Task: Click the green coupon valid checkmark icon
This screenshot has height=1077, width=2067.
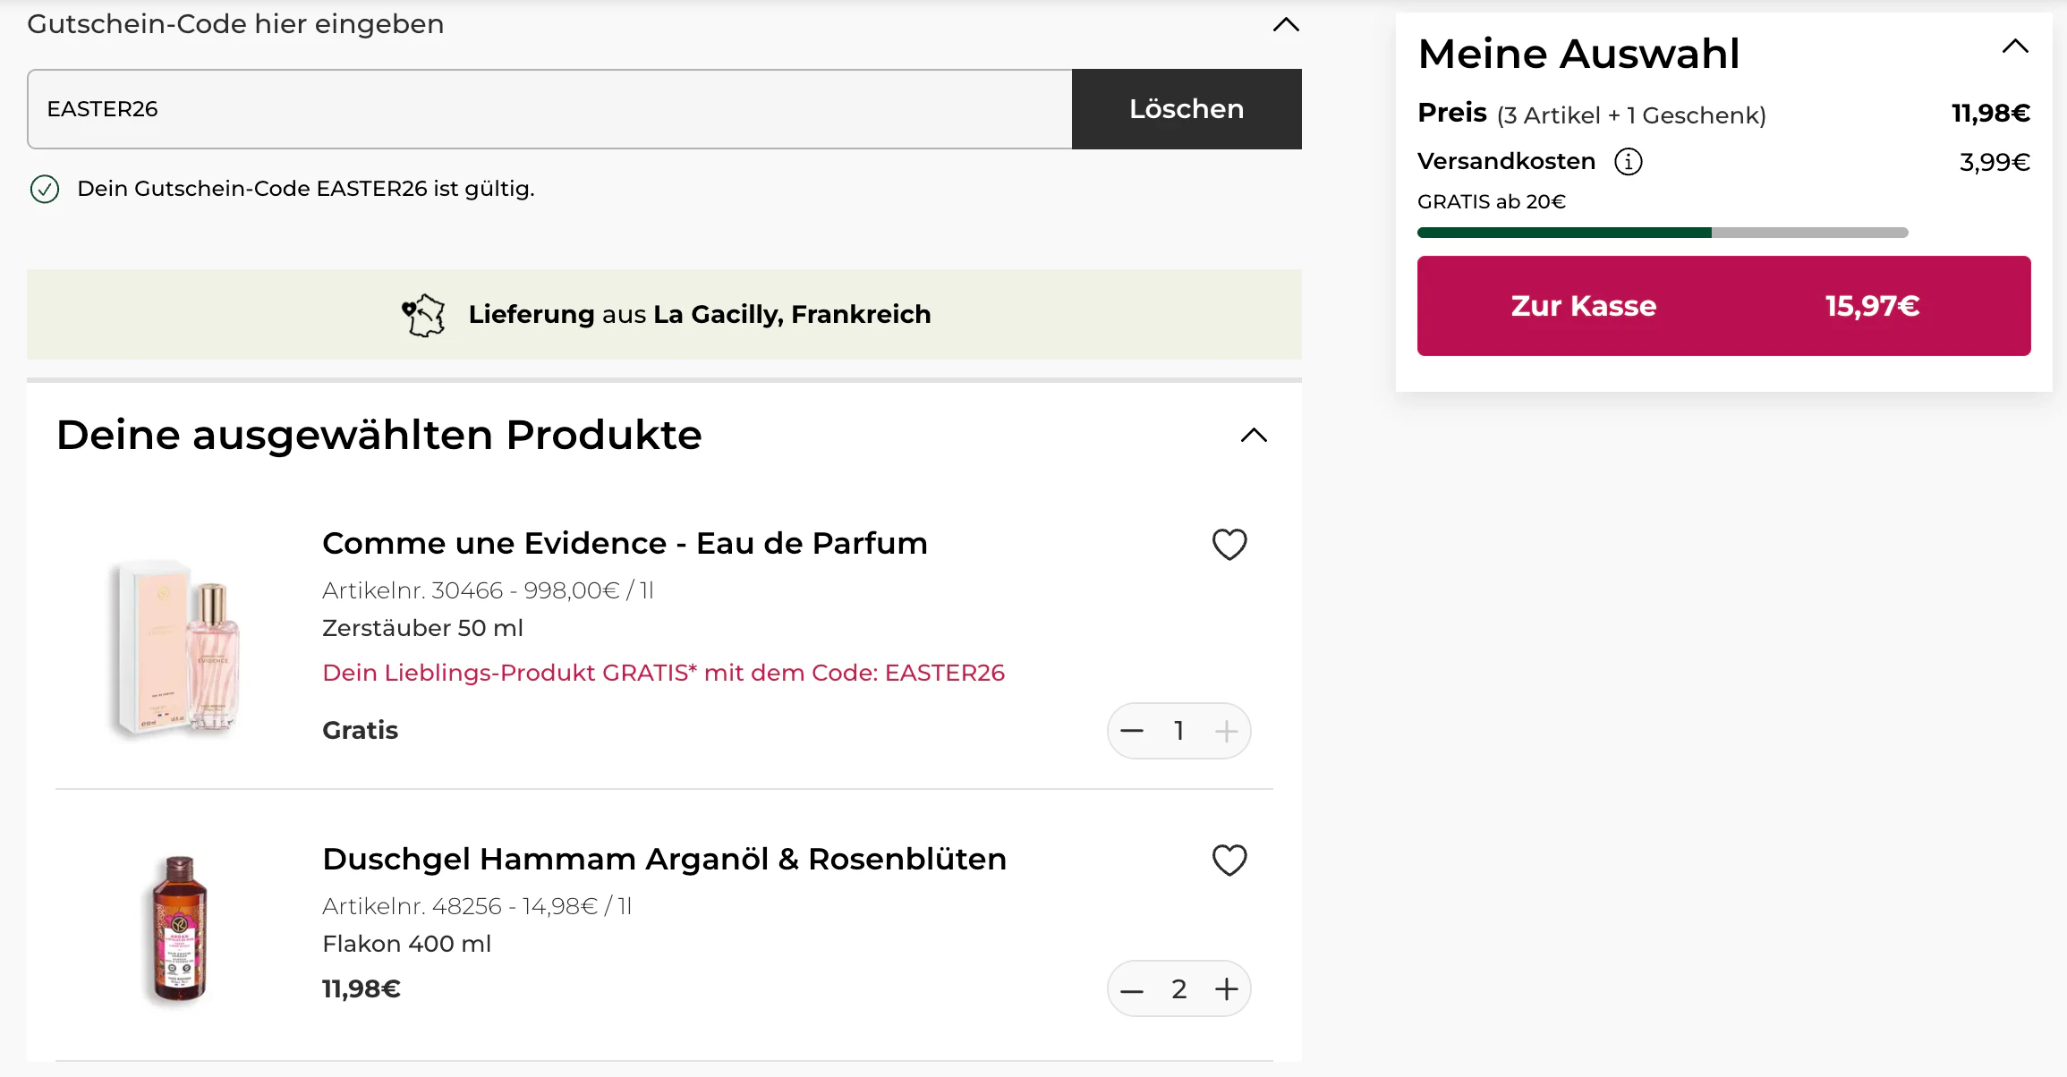Action: tap(45, 189)
